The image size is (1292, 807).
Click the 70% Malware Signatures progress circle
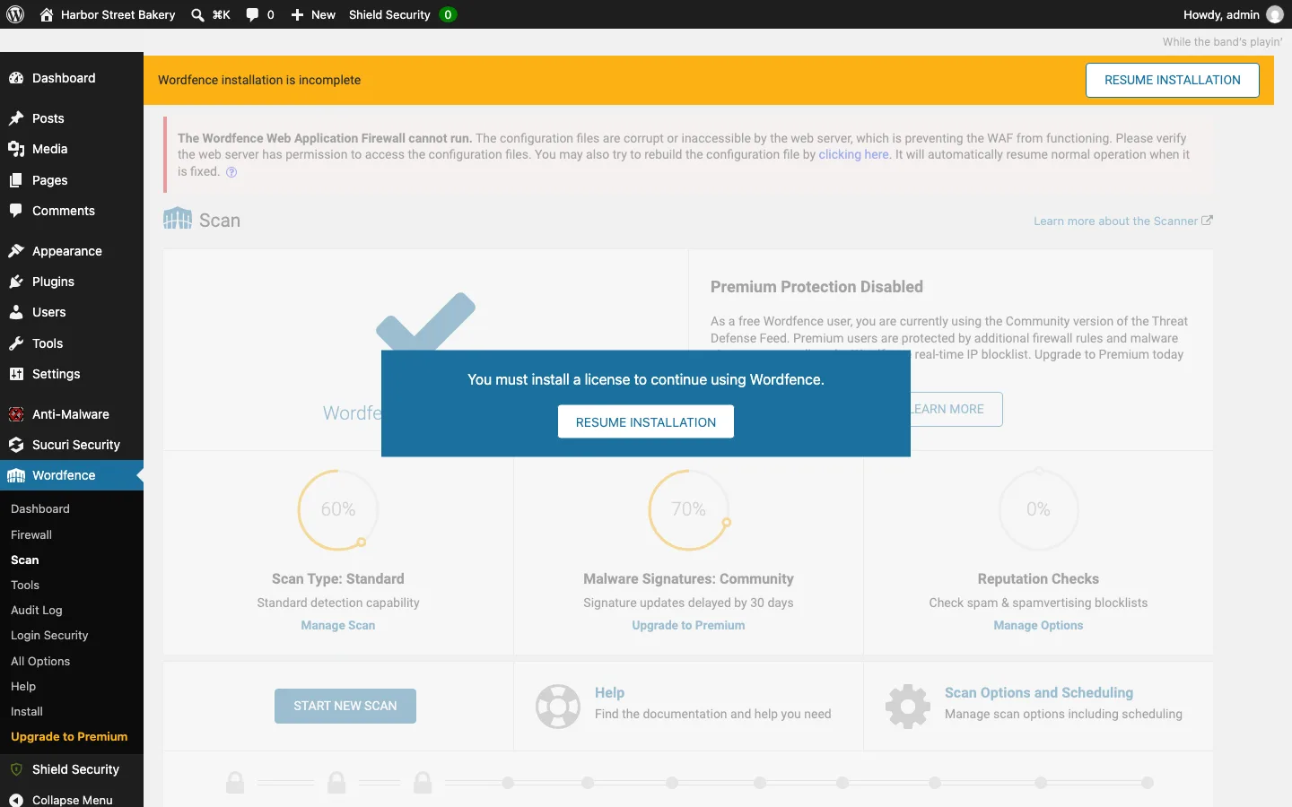[x=688, y=509]
